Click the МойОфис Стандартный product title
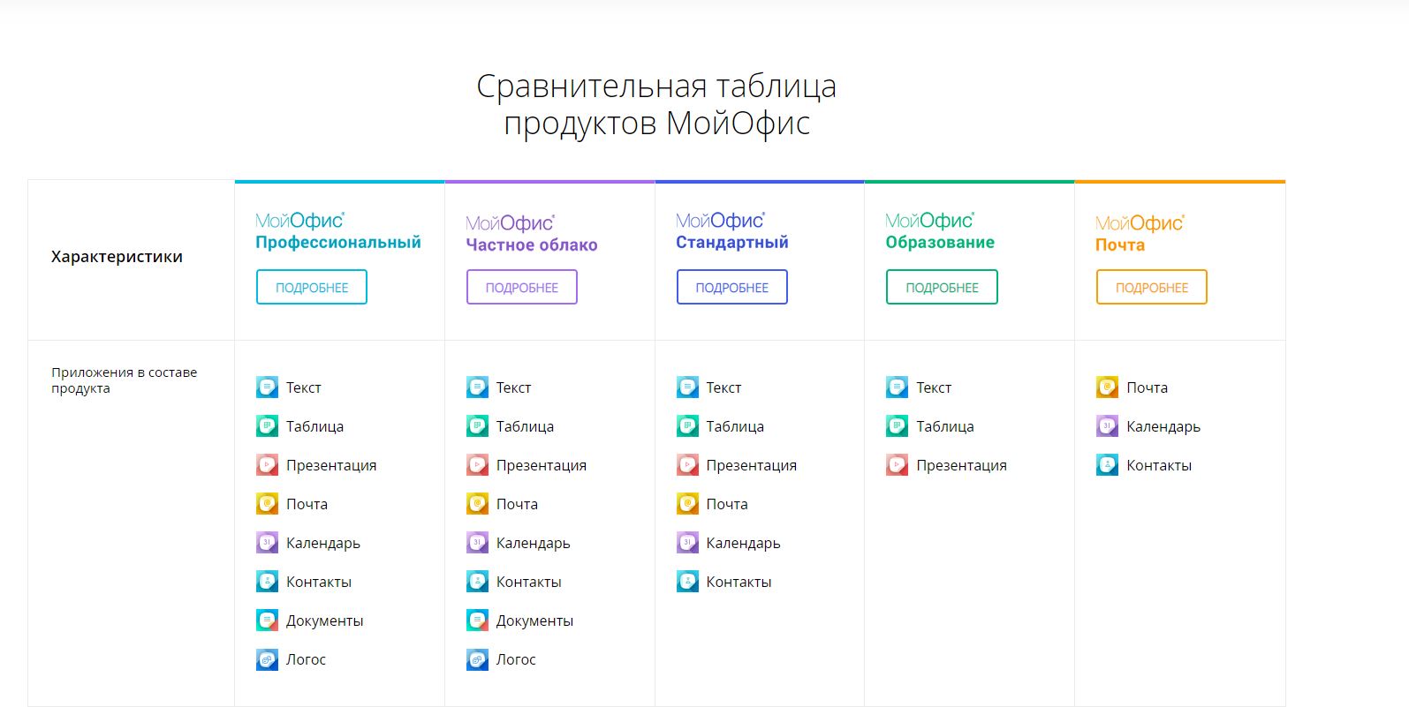This screenshot has height=707, width=1409. pos(732,231)
